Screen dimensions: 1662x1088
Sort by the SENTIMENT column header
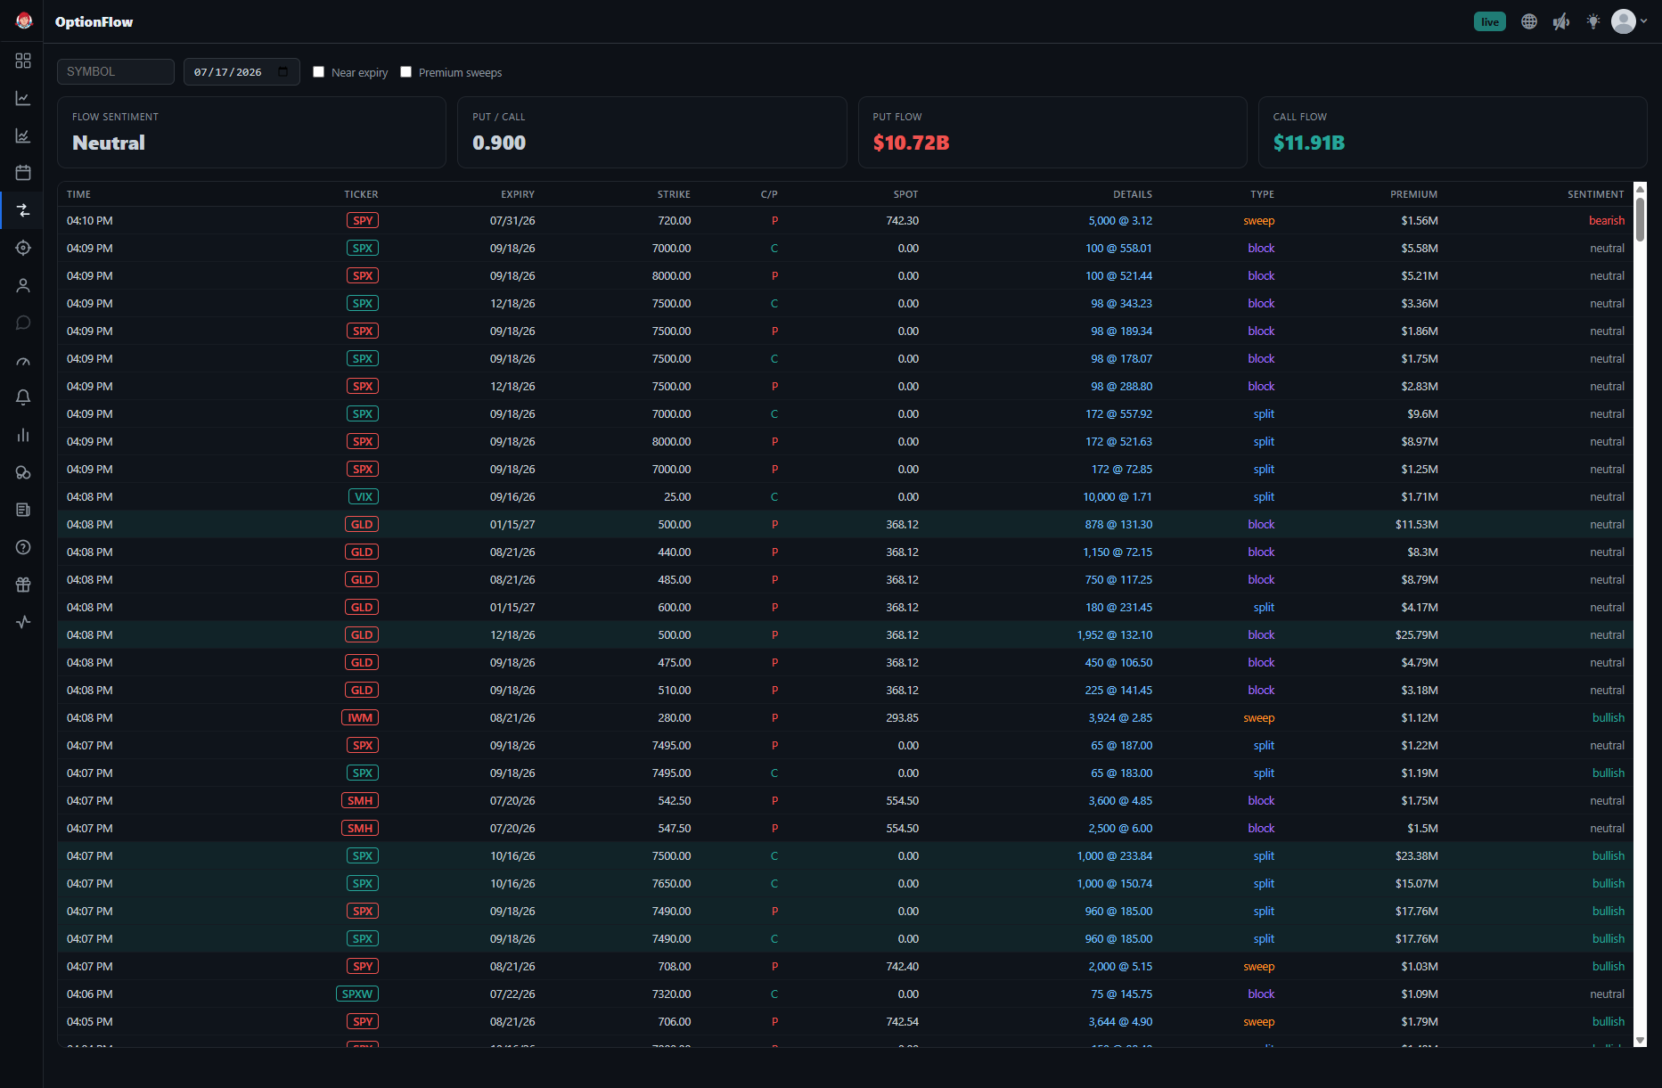[1596, 194]
